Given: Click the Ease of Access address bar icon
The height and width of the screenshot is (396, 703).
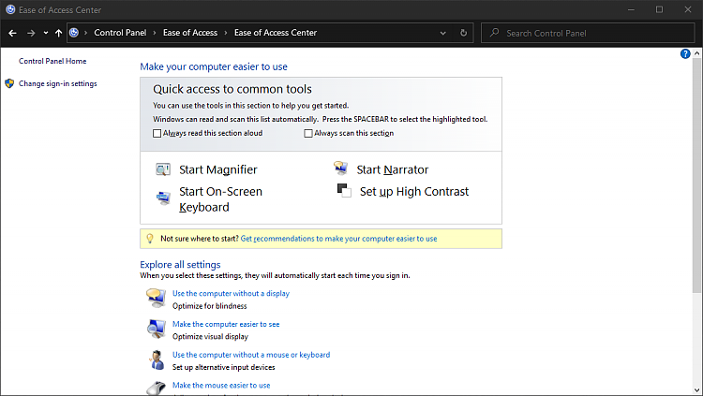Looking at the screenshot, I should [x=74, y=33].
